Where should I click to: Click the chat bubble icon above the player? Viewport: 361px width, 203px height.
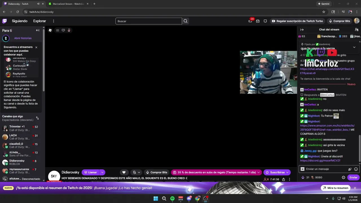63,30
